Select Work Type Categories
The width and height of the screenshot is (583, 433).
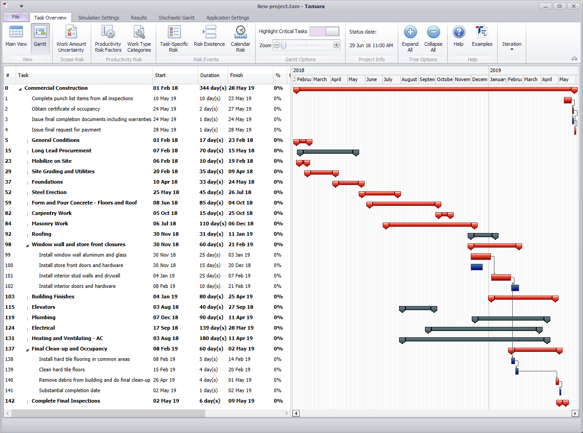(x=139, y=36)
